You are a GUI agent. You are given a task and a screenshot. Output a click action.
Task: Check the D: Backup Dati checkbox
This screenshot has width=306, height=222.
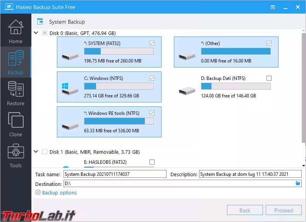tap(269, 78)
